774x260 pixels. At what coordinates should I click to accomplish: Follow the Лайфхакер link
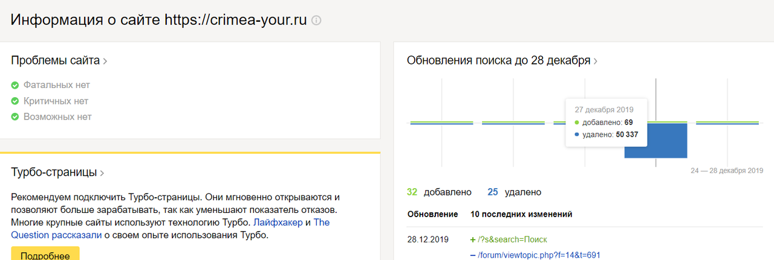click(x=278, y=223)
